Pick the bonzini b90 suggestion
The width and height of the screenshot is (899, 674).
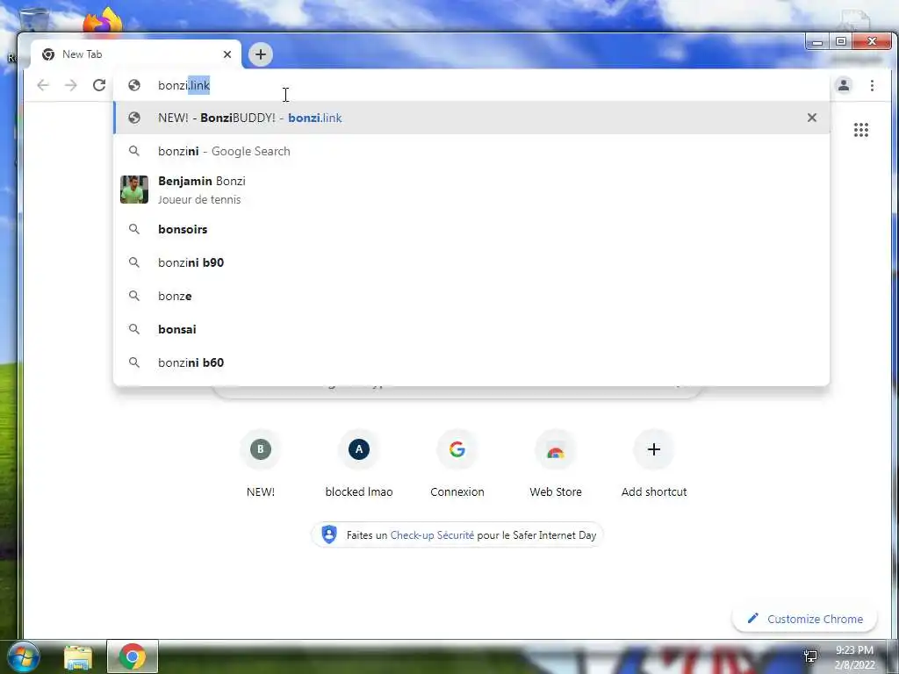click(x=471, y=262)
